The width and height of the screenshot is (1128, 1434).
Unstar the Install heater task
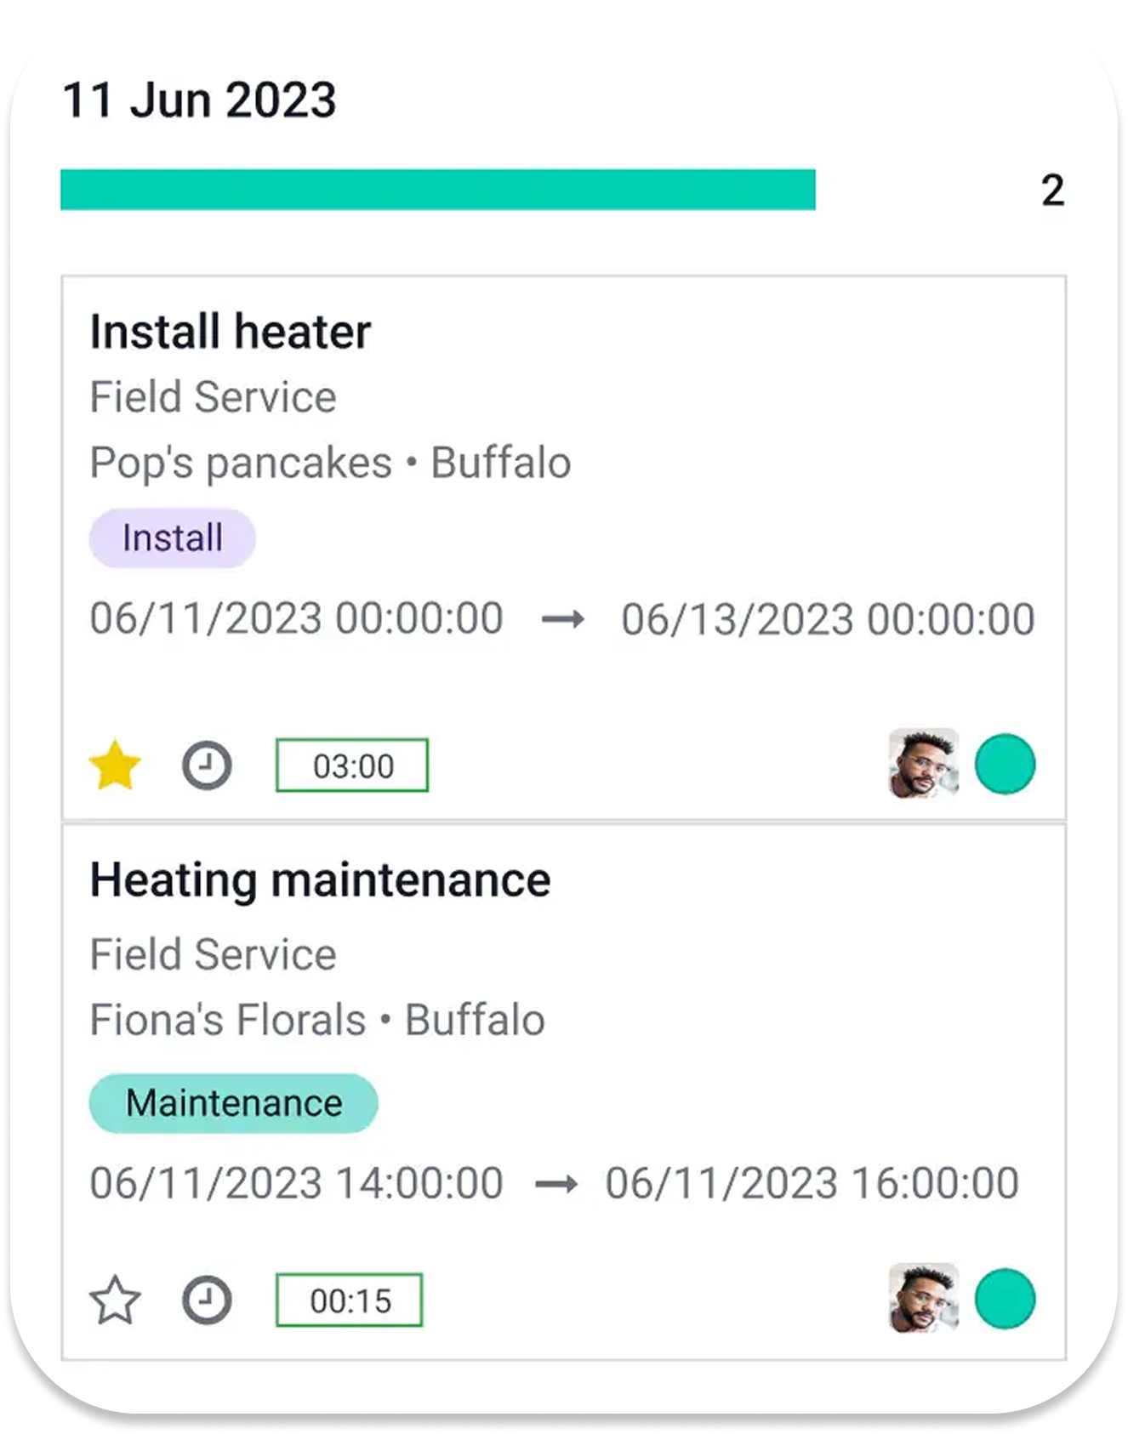point(115,765)
